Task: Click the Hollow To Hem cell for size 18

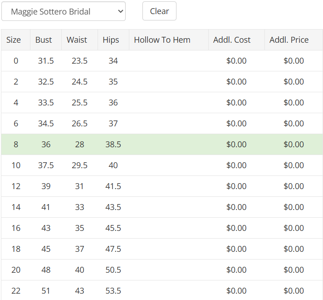Action: 168,249
